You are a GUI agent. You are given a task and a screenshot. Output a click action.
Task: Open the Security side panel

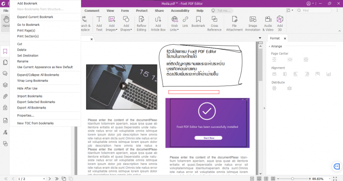tap(5, 107)
